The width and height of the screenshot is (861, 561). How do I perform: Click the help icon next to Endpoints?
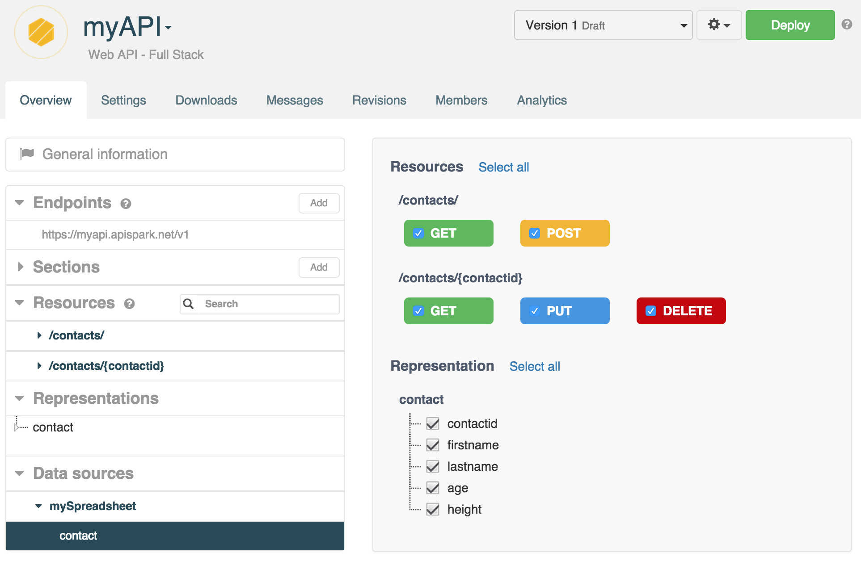[126, 204]
